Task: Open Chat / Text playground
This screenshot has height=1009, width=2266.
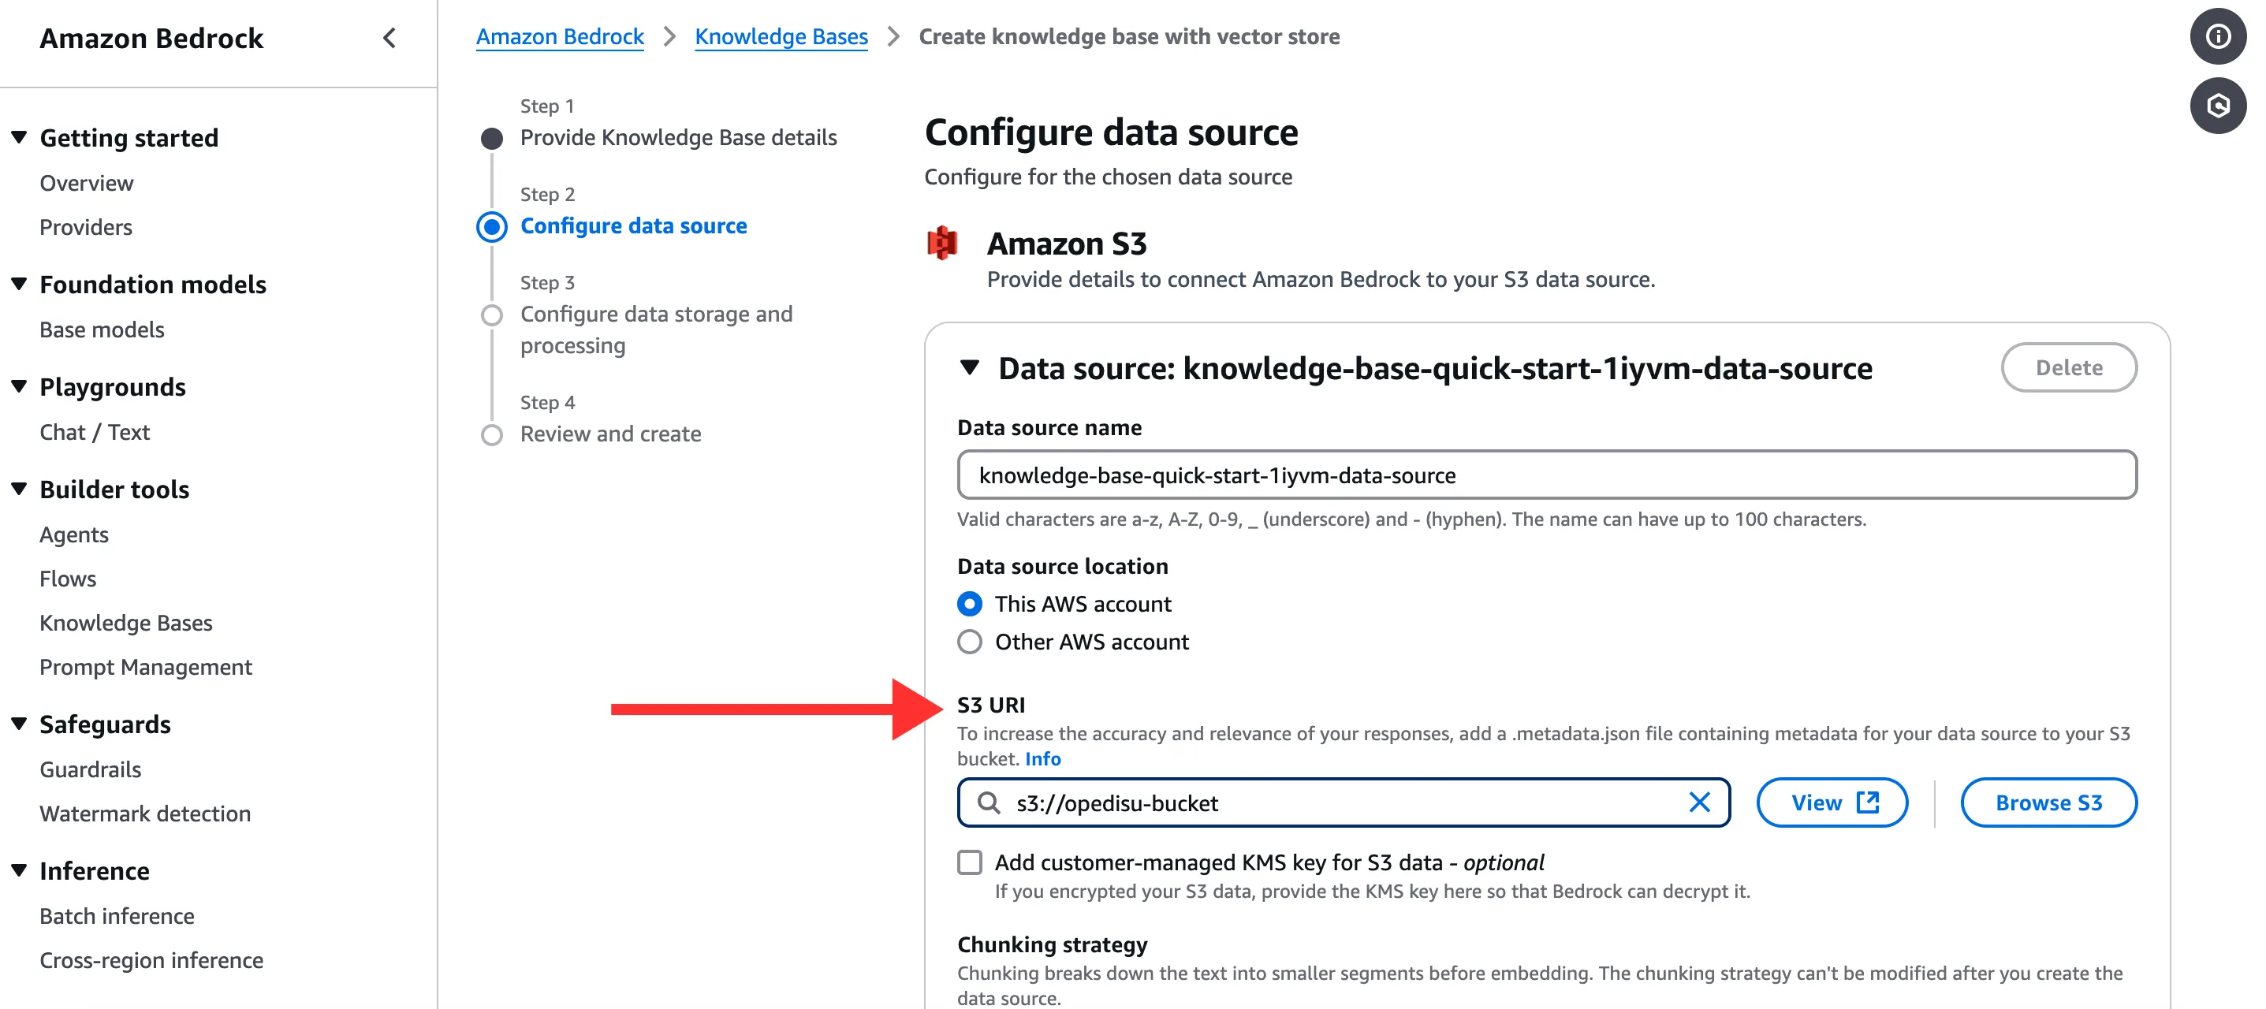Action: [x=94, y=432]
